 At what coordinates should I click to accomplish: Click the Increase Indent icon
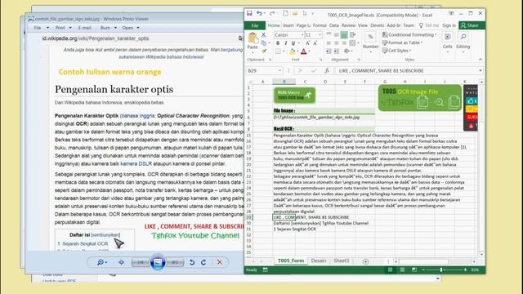[336, 51]
